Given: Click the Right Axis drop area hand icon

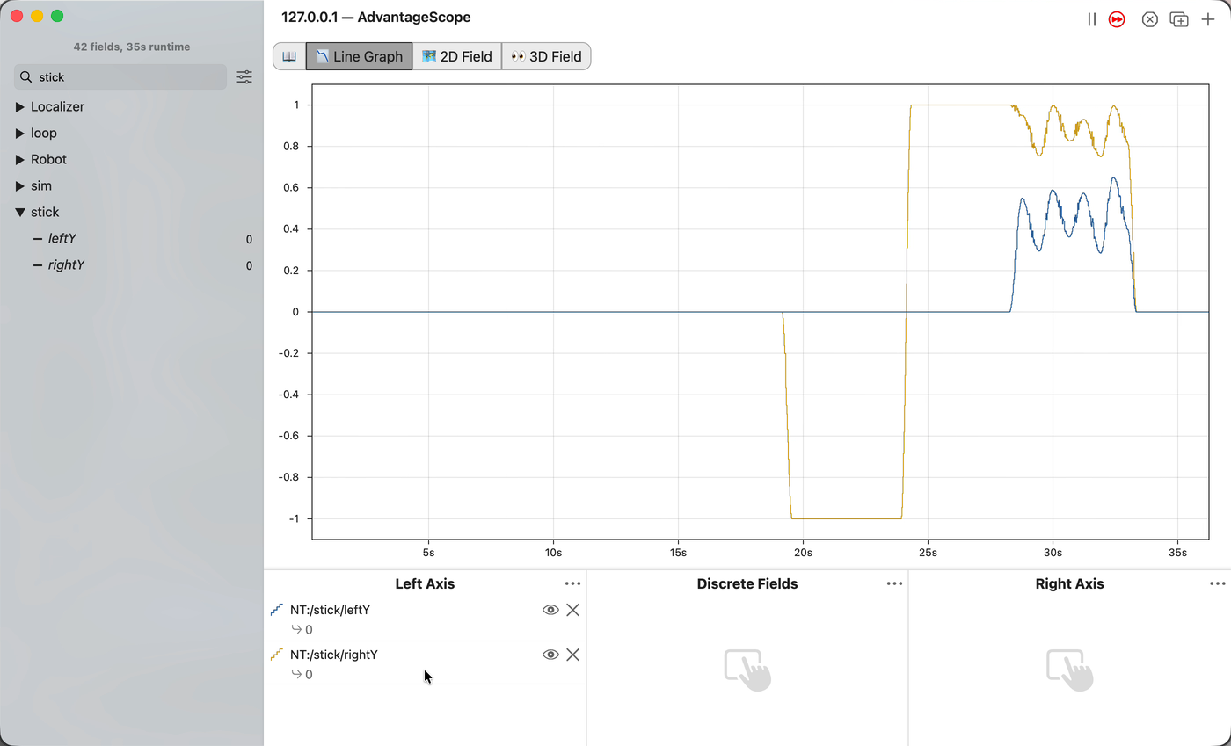Looking at the screenshot, I should [x=1070, y=670].
